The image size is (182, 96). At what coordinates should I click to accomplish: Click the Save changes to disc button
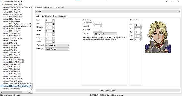(x=108, y=90)
